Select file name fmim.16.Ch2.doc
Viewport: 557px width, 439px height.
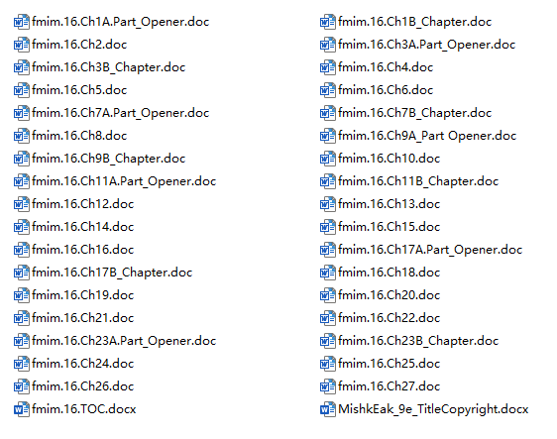coord(79,45)
